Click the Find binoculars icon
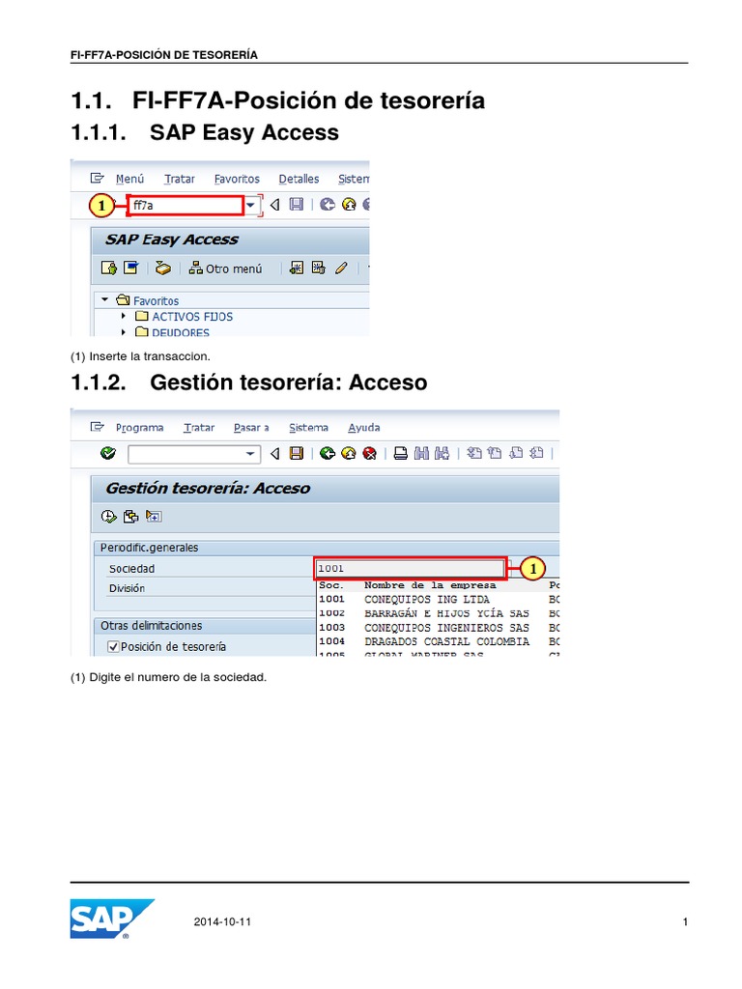742x989 pixels. click(421, 454)
